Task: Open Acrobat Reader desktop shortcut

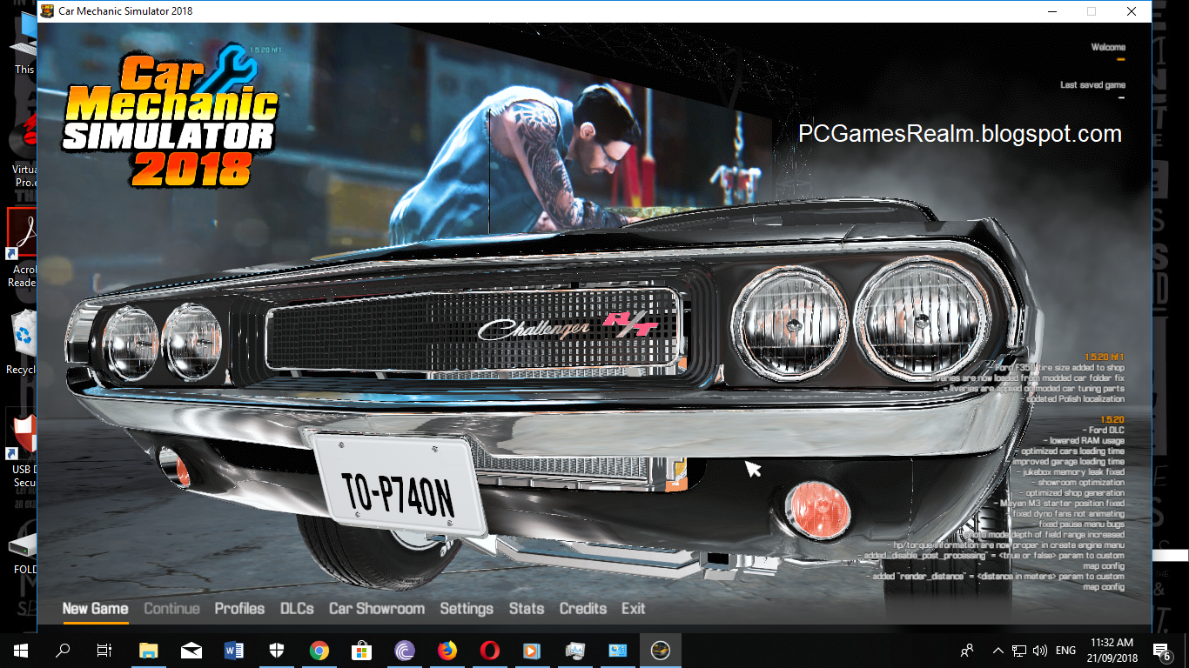Action: click(x=23, y=248)
